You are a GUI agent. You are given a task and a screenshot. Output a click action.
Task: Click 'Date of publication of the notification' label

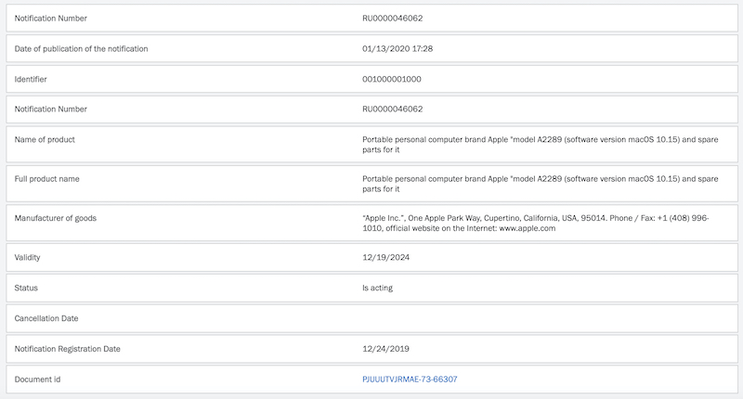pos(81,49)
